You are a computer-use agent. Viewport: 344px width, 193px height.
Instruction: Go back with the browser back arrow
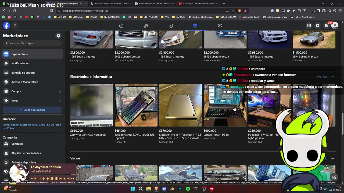pyautogui.click(x=4, y=11)
